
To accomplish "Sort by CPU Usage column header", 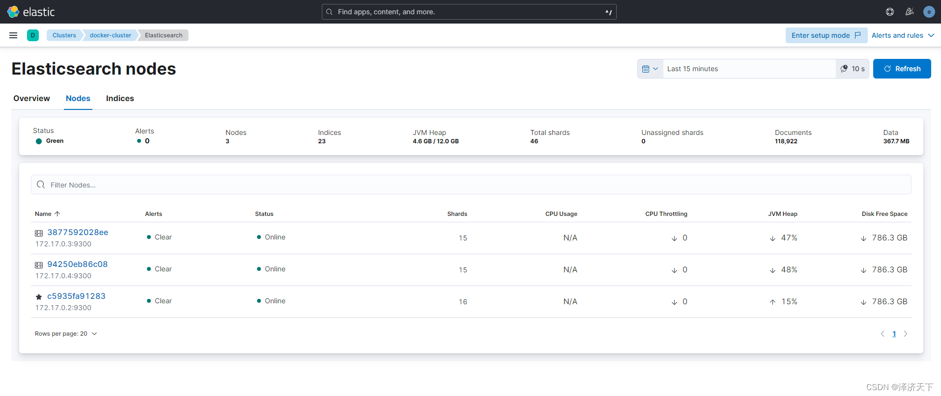I will click(x=561, y=214).
